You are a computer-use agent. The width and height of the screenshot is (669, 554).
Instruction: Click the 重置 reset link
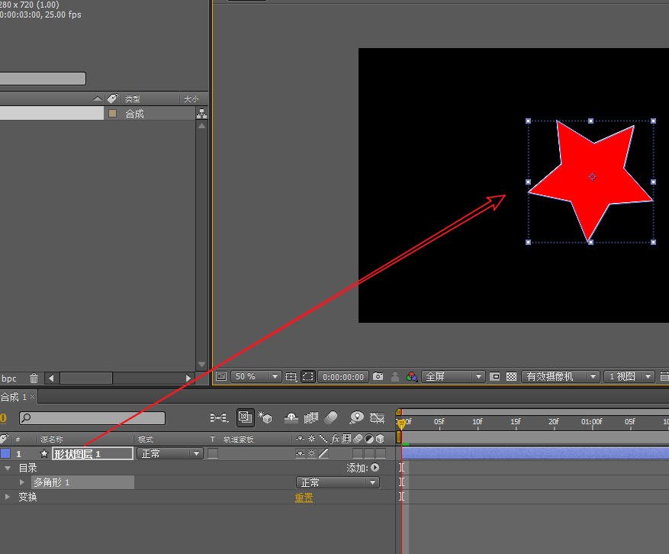coord(304,498)
